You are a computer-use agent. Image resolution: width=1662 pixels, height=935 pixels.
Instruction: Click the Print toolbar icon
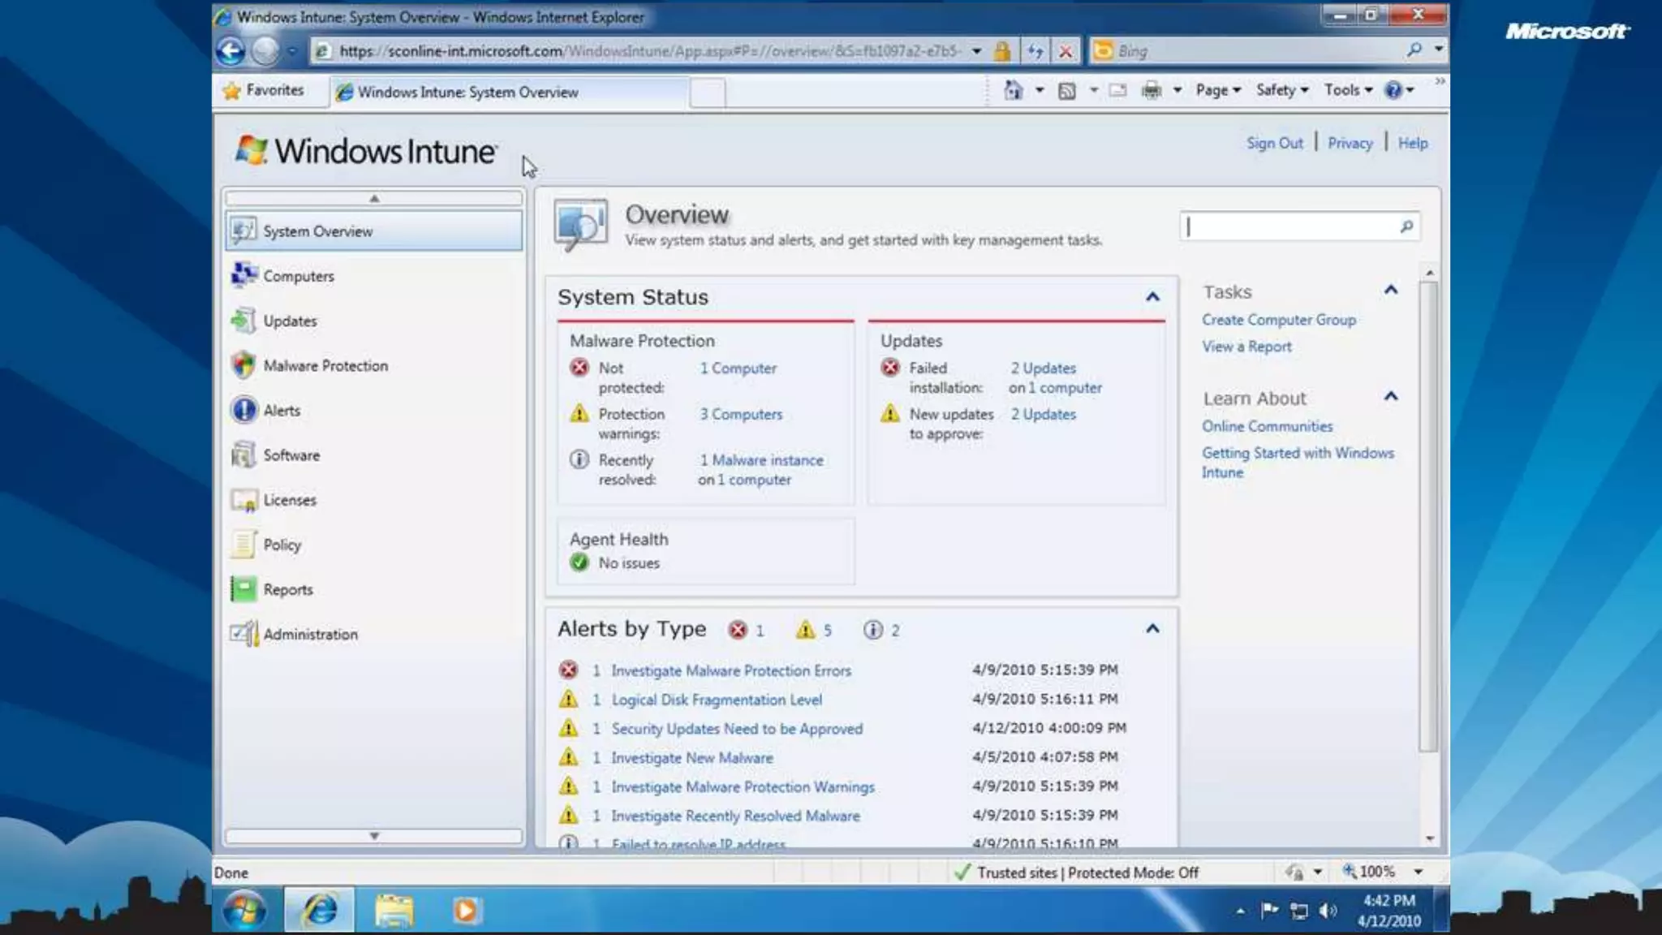(1152, 90)
